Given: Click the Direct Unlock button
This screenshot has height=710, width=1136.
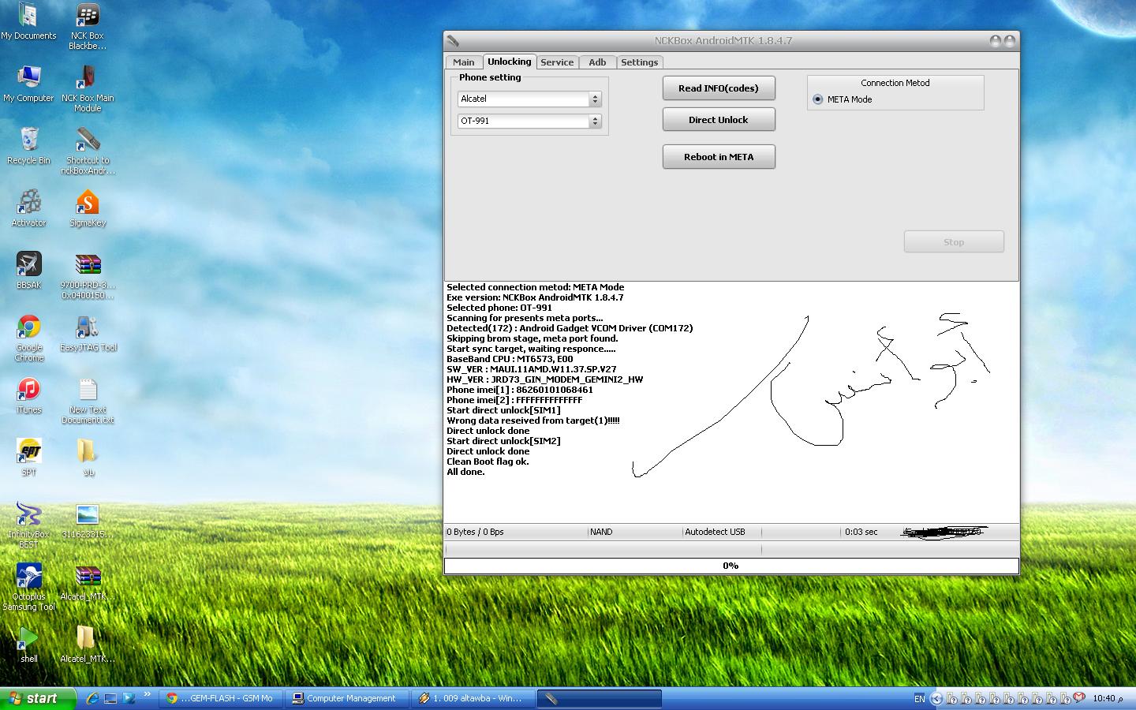Looking at the screenshot, I should (x=719, y=119).
